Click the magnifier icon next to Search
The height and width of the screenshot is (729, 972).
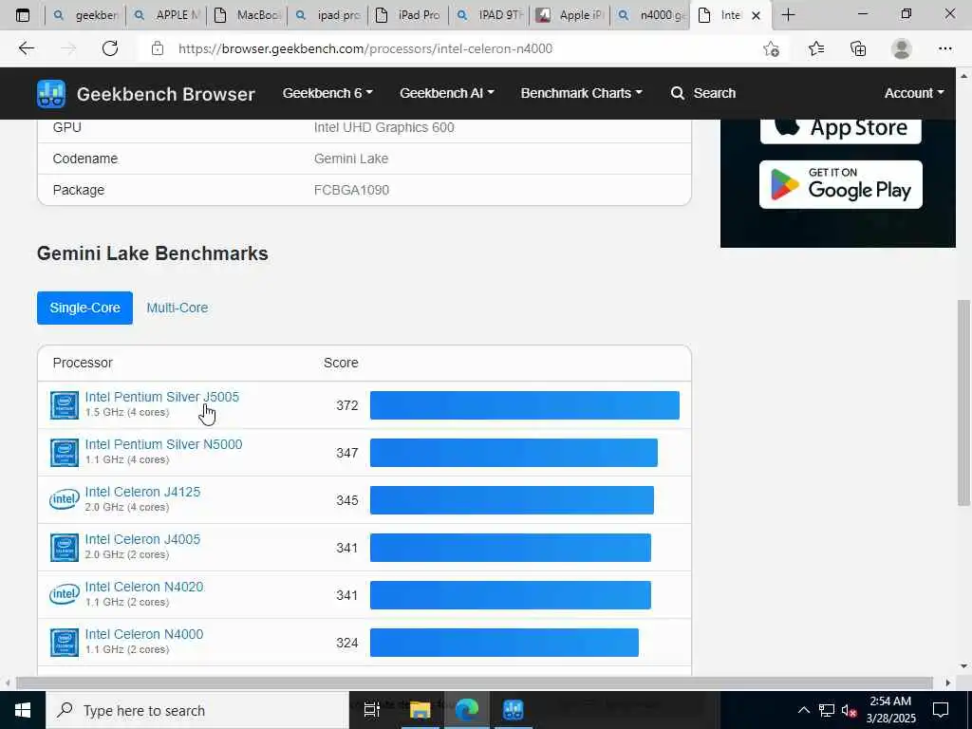click(678, 93)
